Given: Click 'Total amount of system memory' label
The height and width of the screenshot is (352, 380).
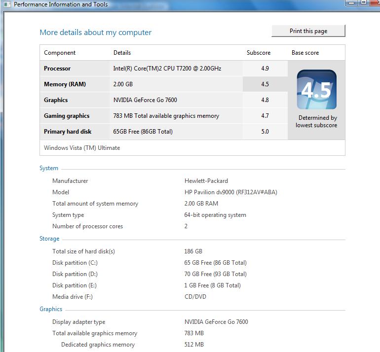Looking at the screenshot, I should tap(95, 204).
